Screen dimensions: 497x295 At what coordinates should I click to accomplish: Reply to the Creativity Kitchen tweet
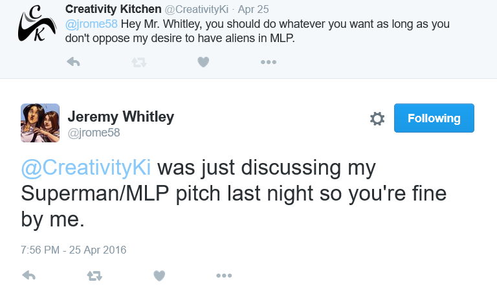point(73,62)
